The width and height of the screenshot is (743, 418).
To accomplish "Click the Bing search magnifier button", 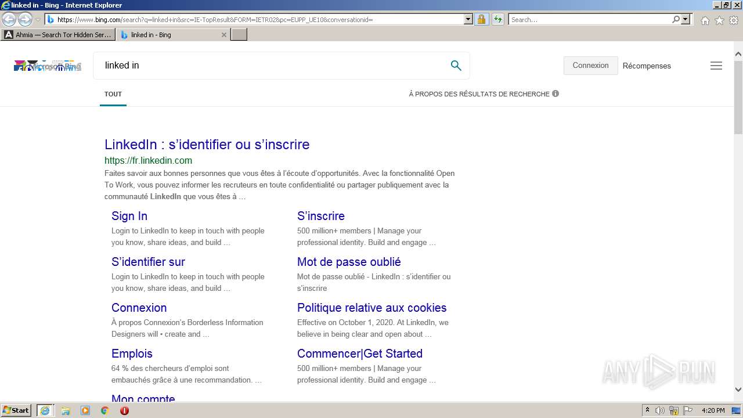I will 456,66.
